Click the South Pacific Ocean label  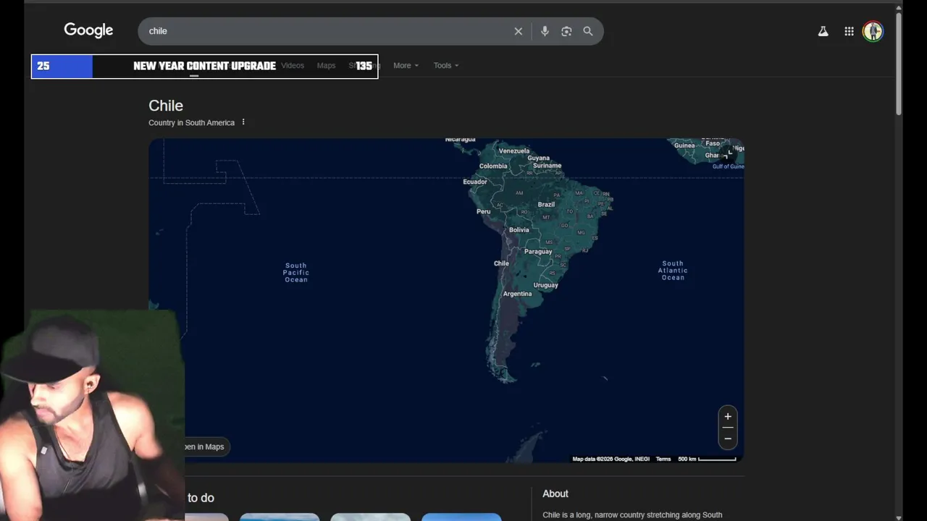(295, 272)
